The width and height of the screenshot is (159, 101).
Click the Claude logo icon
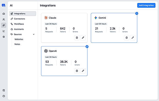pos(46,18)
